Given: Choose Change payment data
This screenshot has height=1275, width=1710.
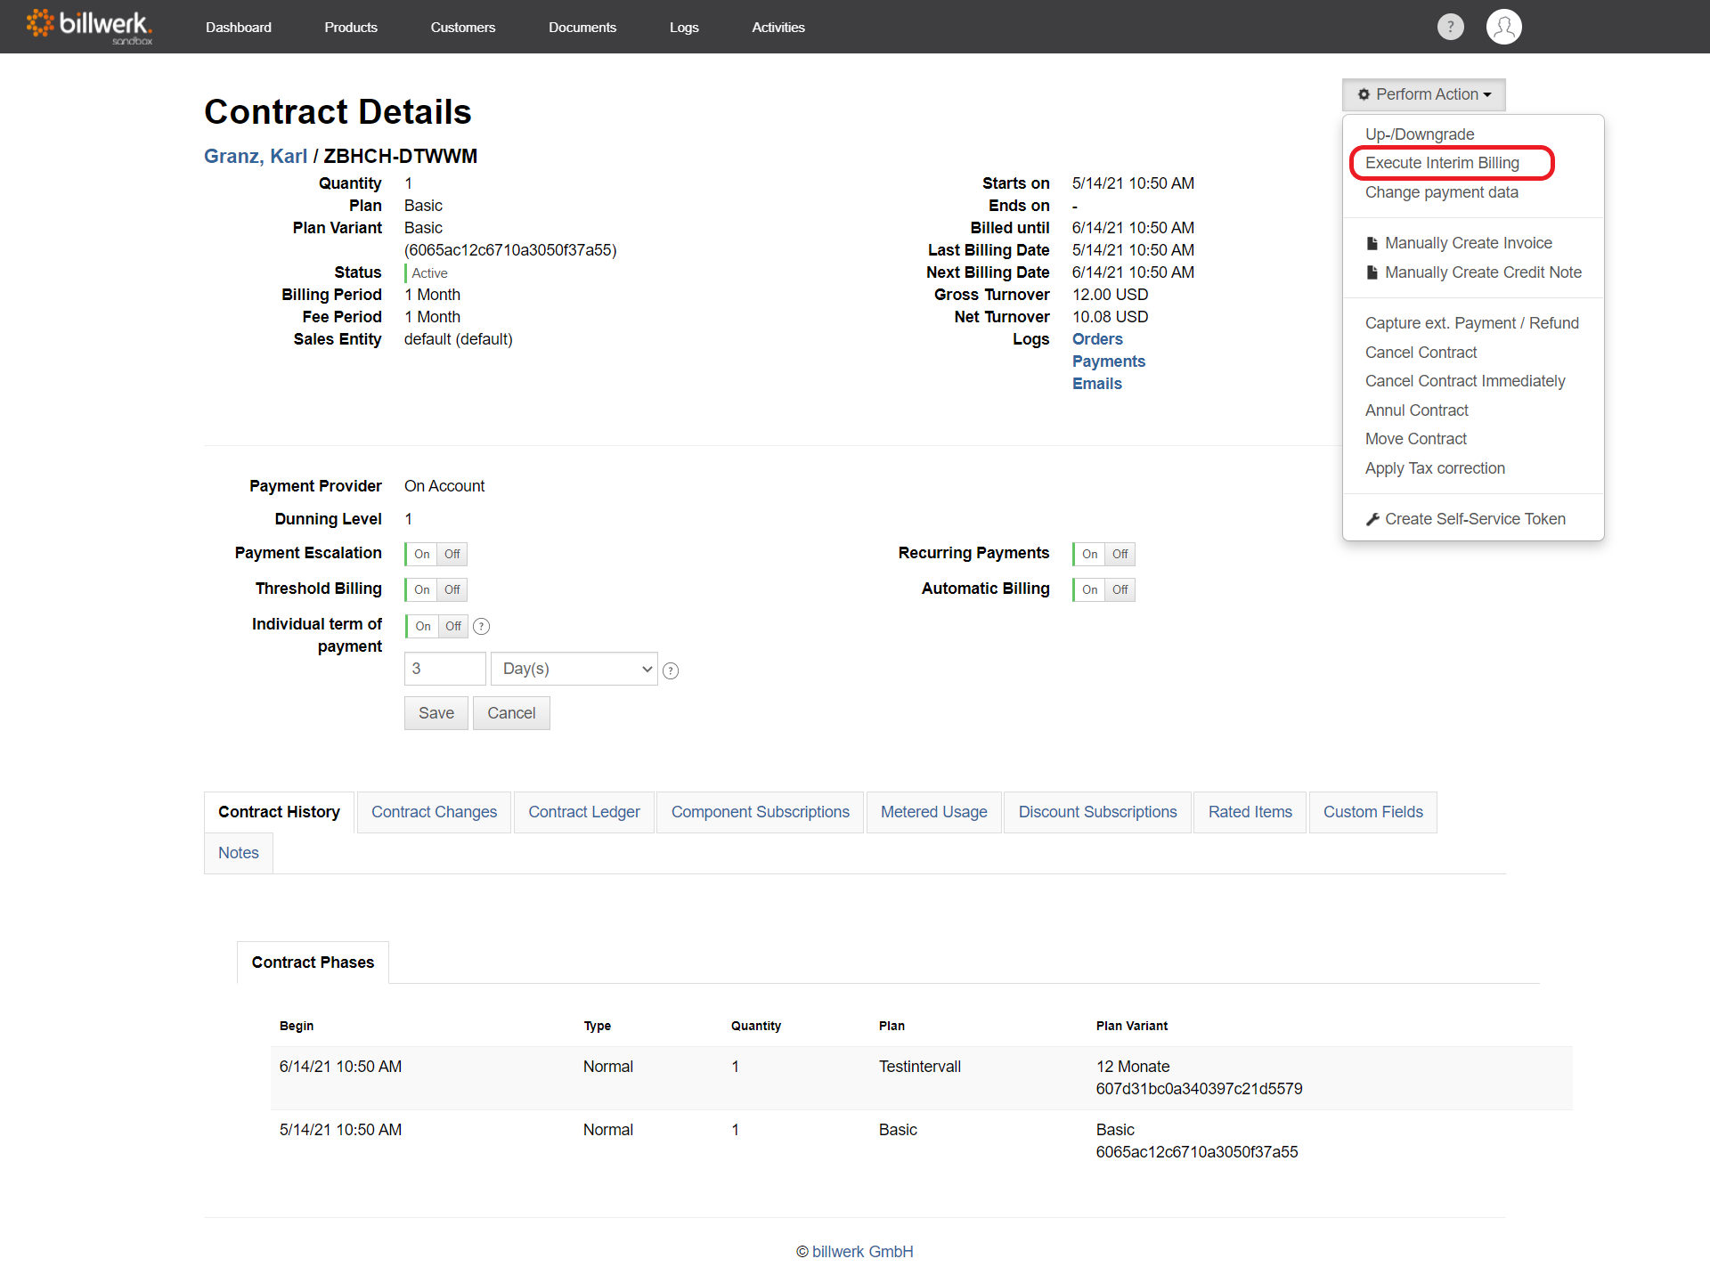Looking at the screenshot, I should [x=1442, y=192].
